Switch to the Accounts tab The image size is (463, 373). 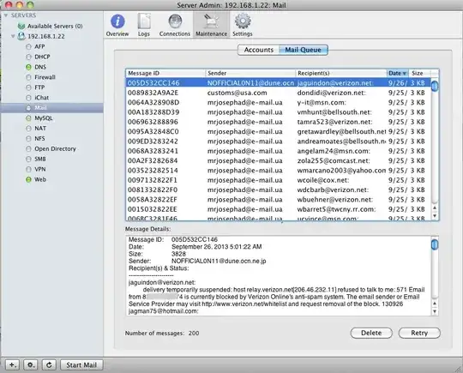point(258,50)
